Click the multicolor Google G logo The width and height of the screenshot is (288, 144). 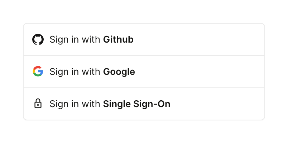[38, 72]
